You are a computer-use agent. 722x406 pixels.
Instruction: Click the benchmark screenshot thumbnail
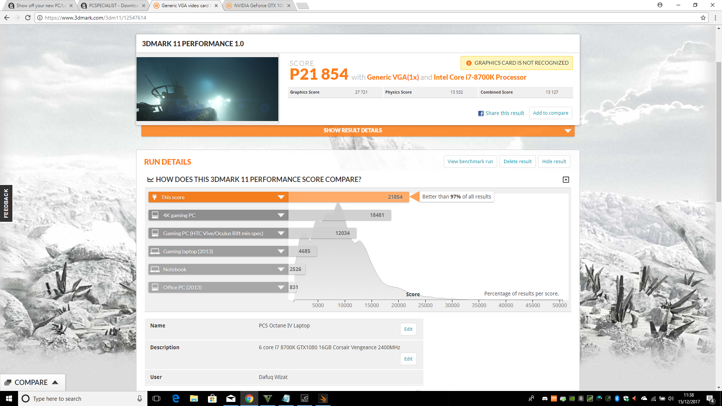tap(207, 89)
